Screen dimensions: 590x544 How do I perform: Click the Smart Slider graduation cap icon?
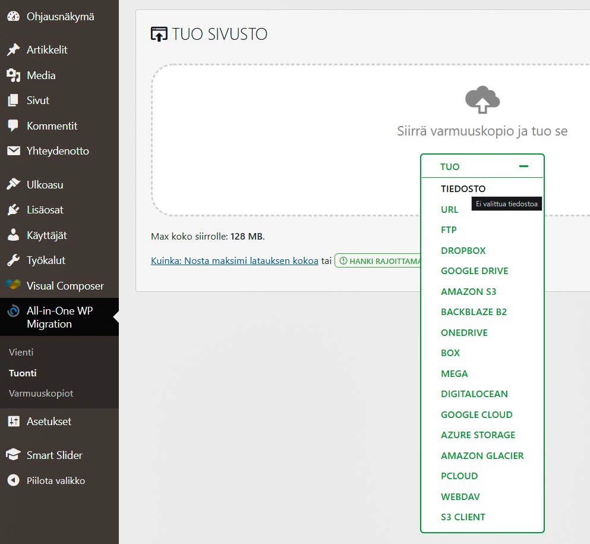coord(14,455)
